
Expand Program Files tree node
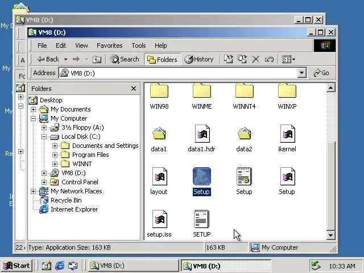point(55,155)
